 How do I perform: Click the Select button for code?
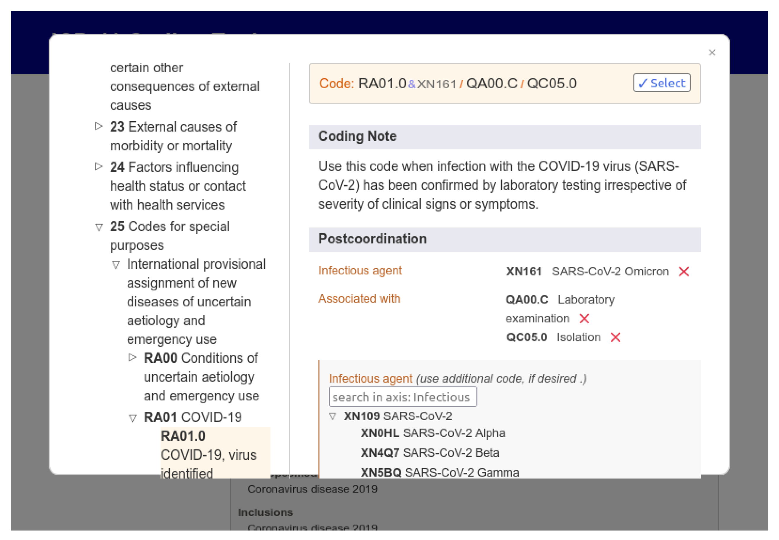(x=662, y=83)
